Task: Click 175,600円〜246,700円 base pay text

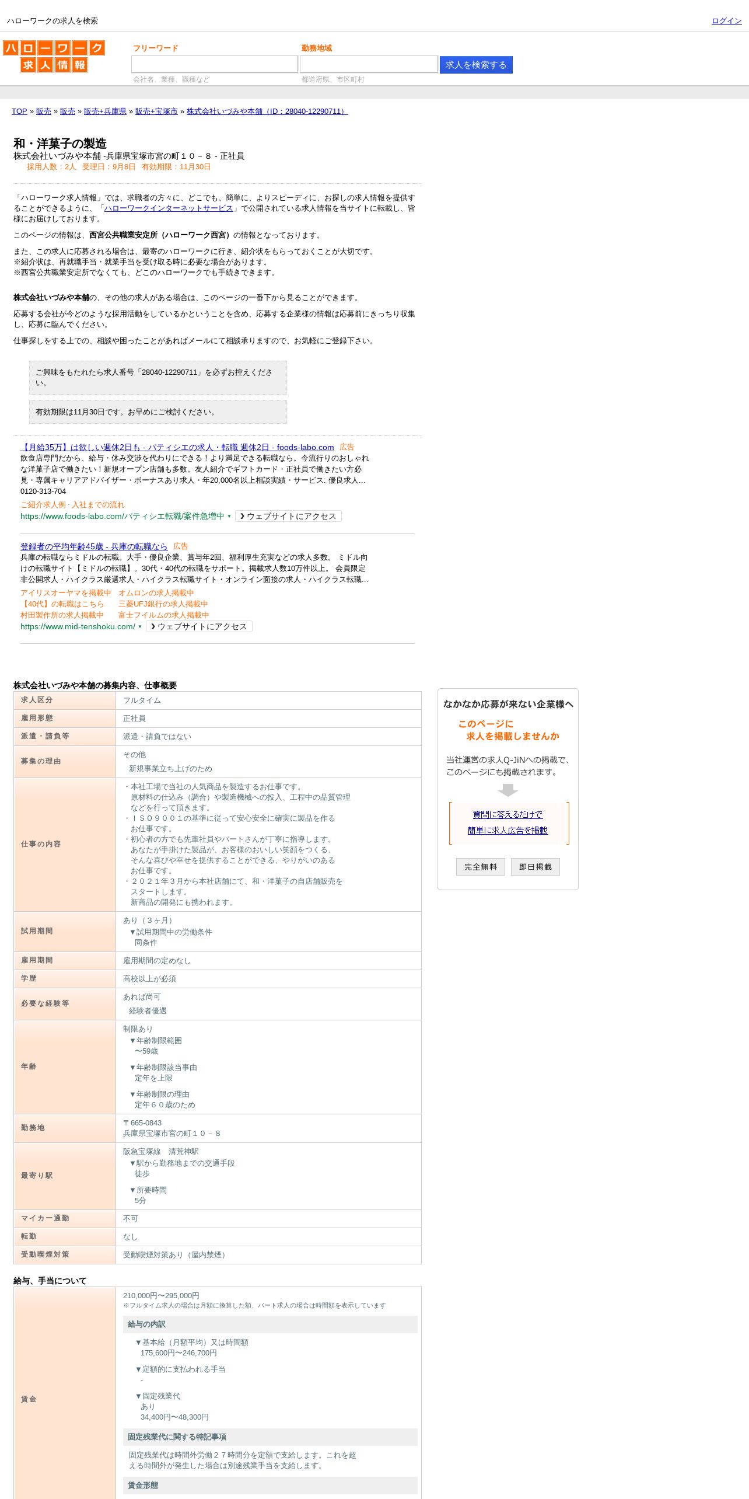Action: tap(178, 1353)
